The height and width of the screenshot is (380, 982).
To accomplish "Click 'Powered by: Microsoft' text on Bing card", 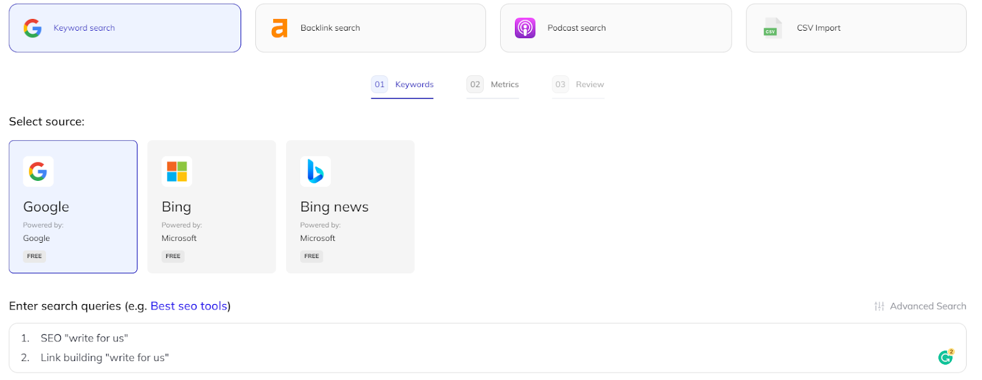I will point(182,232).
